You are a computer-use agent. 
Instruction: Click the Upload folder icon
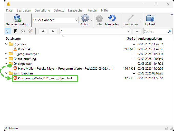pyautogui.click(x=150, y=18)
